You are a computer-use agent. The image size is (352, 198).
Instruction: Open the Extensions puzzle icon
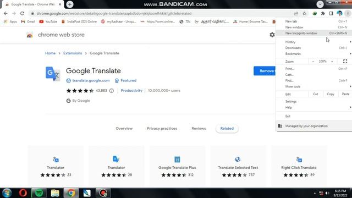tap(323, 13)
